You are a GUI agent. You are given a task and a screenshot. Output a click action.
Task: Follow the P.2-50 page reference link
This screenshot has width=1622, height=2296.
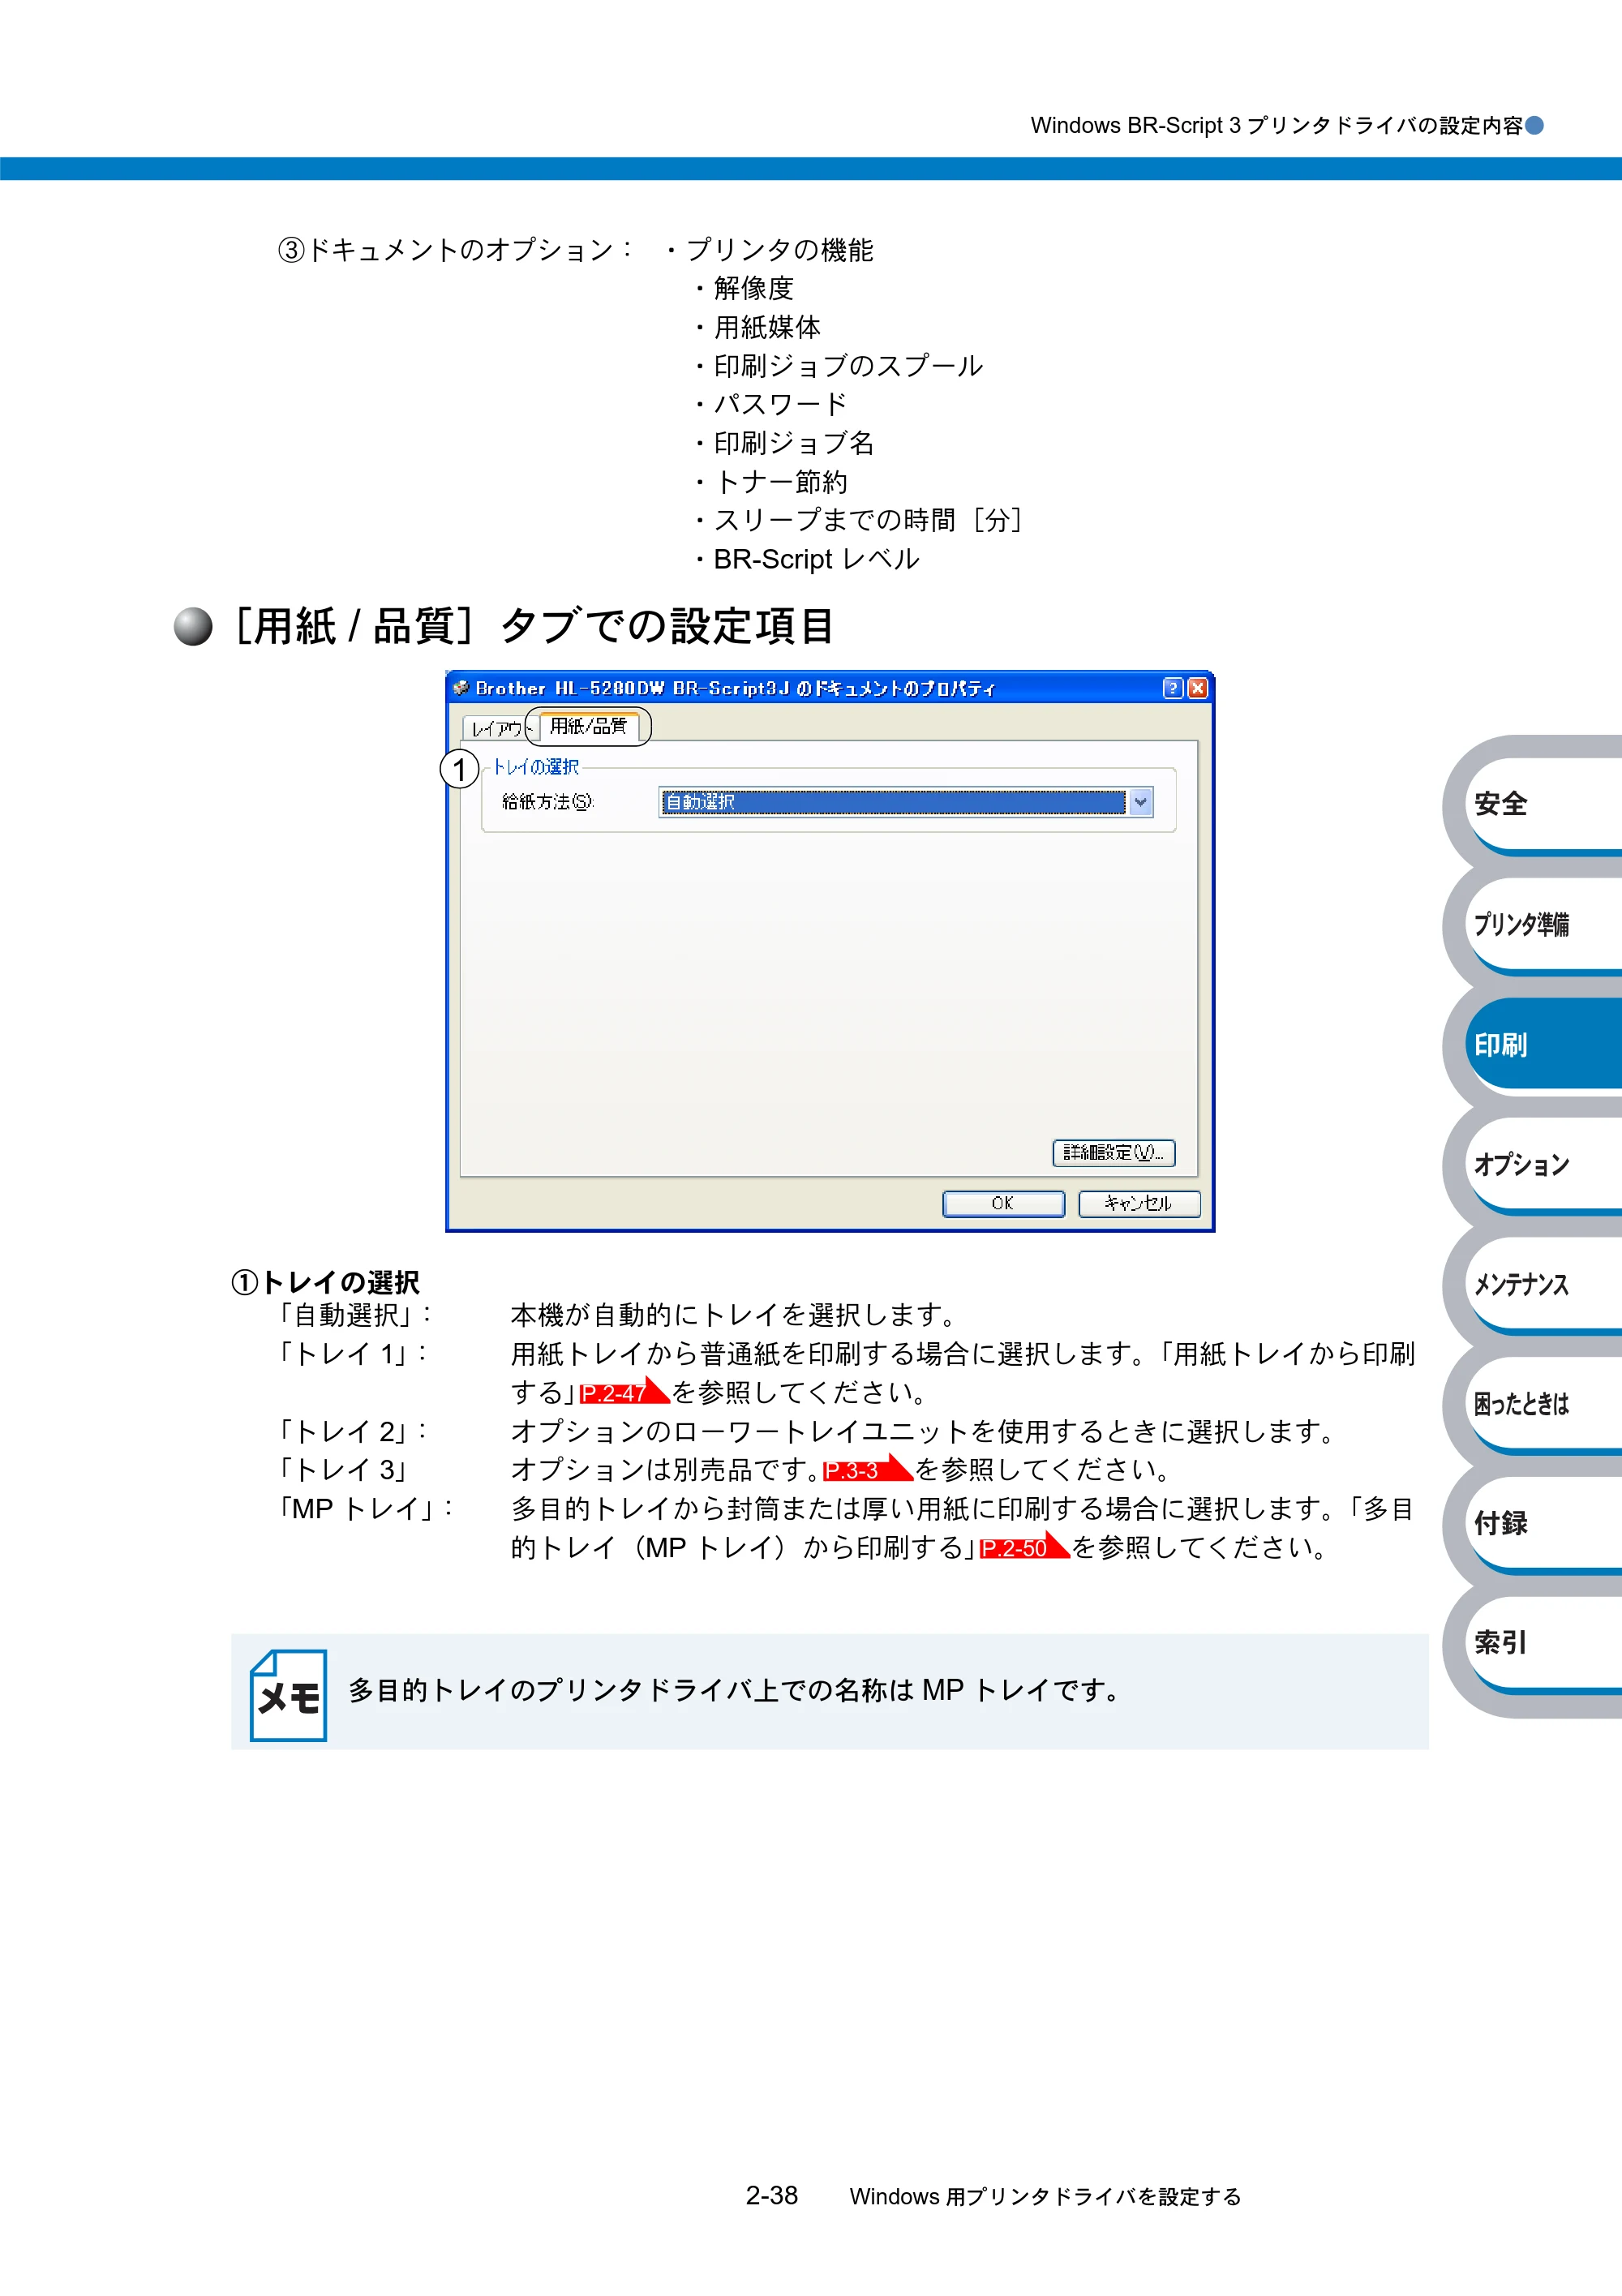1024,1547
